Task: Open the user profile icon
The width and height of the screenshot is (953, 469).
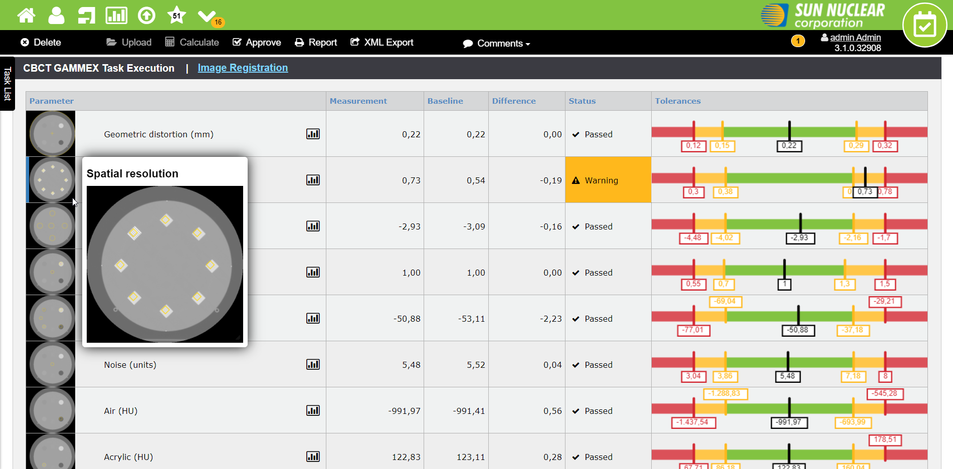Action: point(56,16)
